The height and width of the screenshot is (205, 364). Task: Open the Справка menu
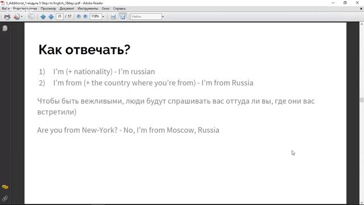pyautogui.click(x=119, y=9)
